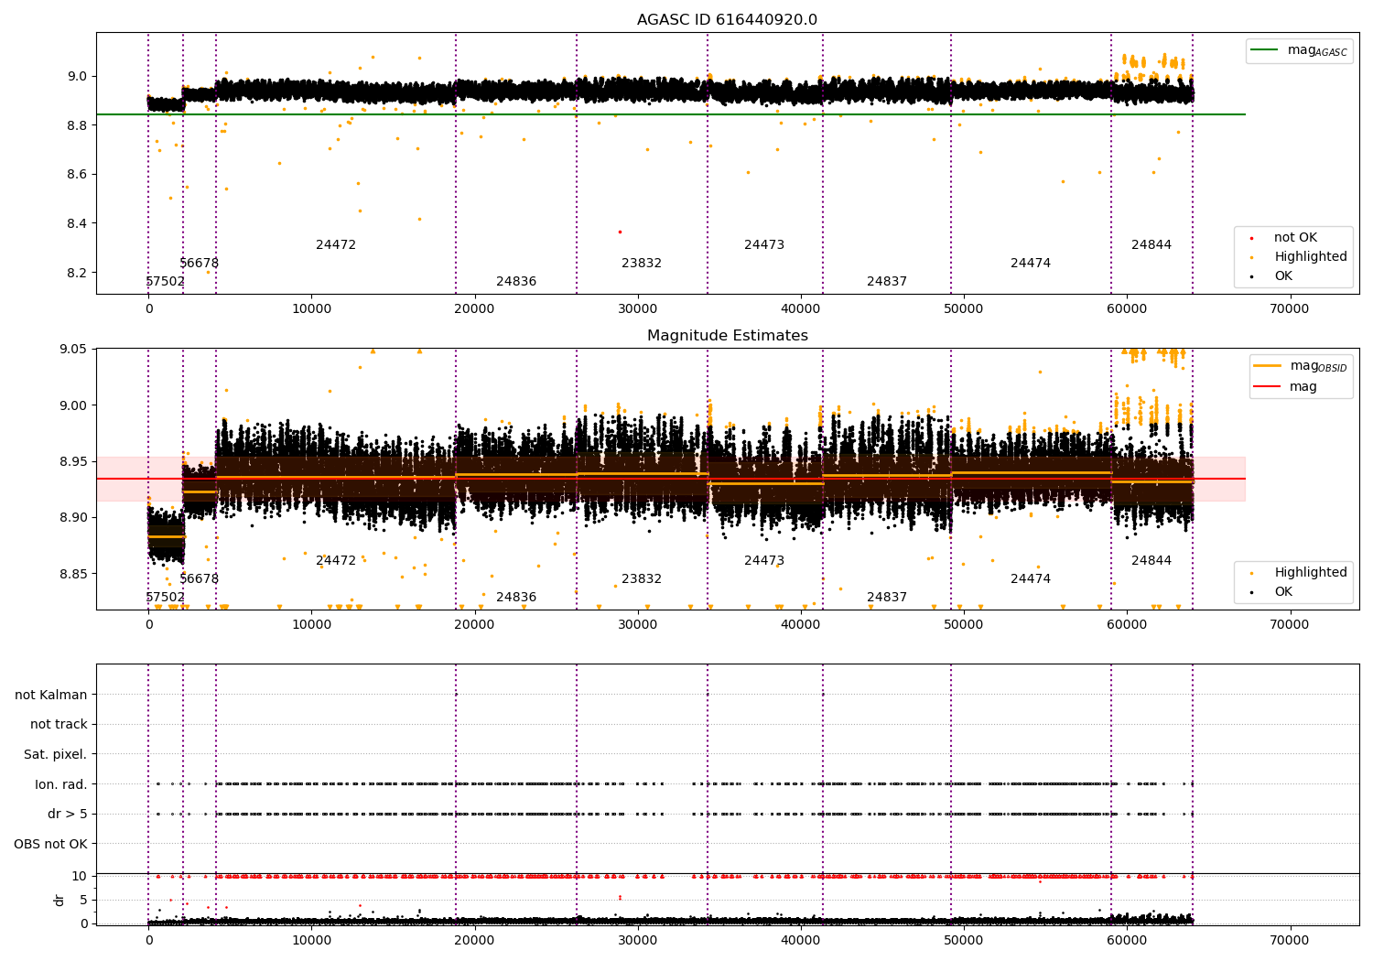The image size is (1373, 961).
Task: Select obsid 24844 in the Magnitude Estimates plot
Action: coord(1151,561)
